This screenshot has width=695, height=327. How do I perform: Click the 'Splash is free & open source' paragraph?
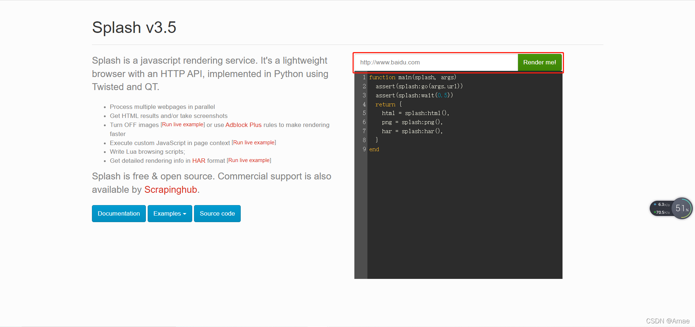click(x=211, y=183)
